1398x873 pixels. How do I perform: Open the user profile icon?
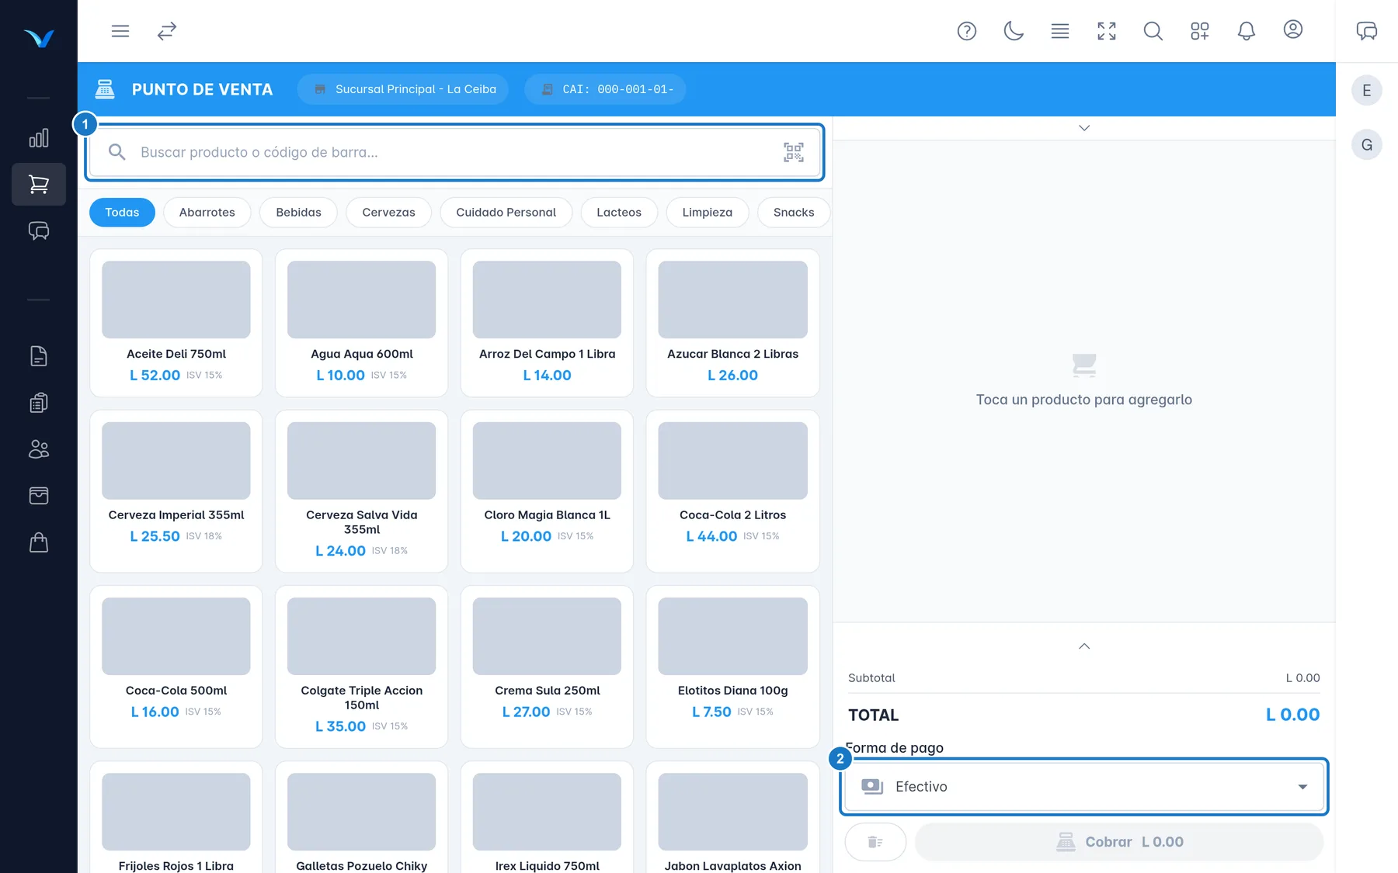click(x=1293, y=30)
